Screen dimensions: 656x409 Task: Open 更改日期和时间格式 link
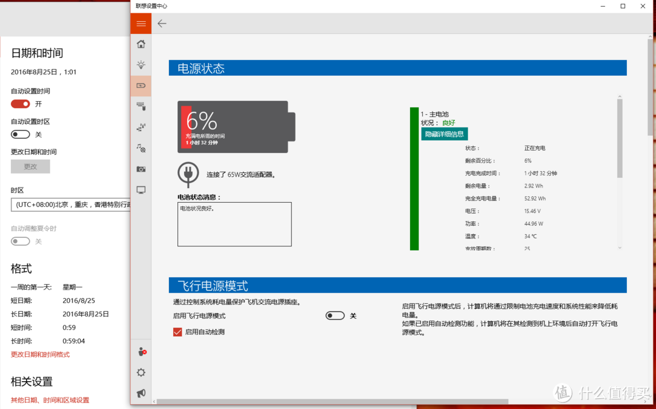tap(40, 354)
